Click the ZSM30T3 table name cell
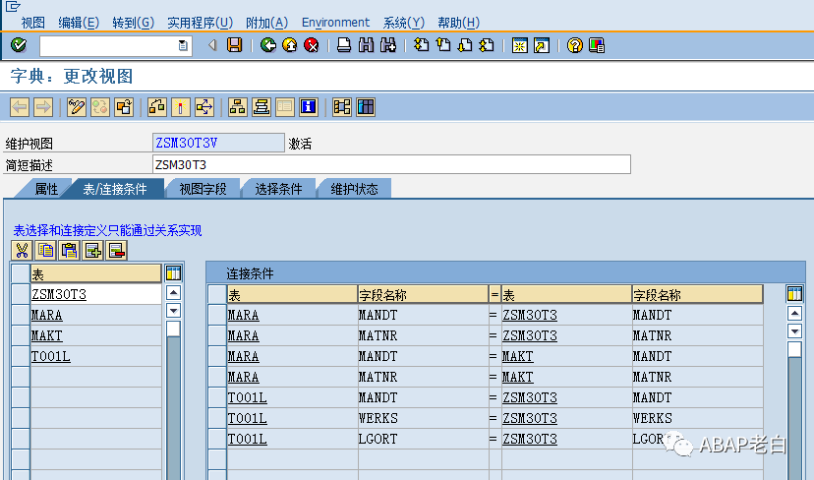 point(96,294)
